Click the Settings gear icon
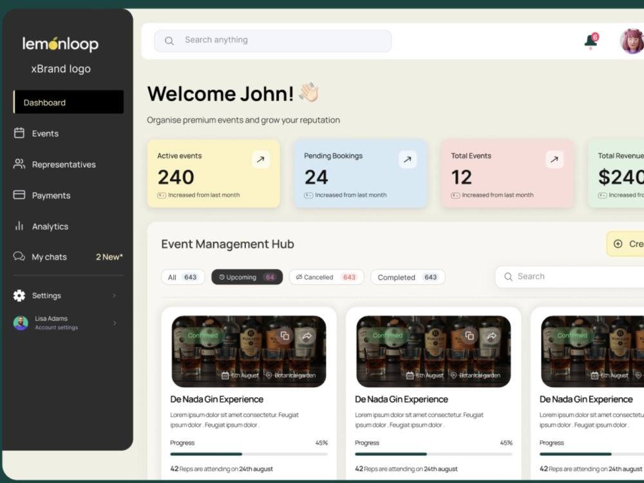Image resolution: width=644 pixels, height=483 pixels. (x=19, y=296)
